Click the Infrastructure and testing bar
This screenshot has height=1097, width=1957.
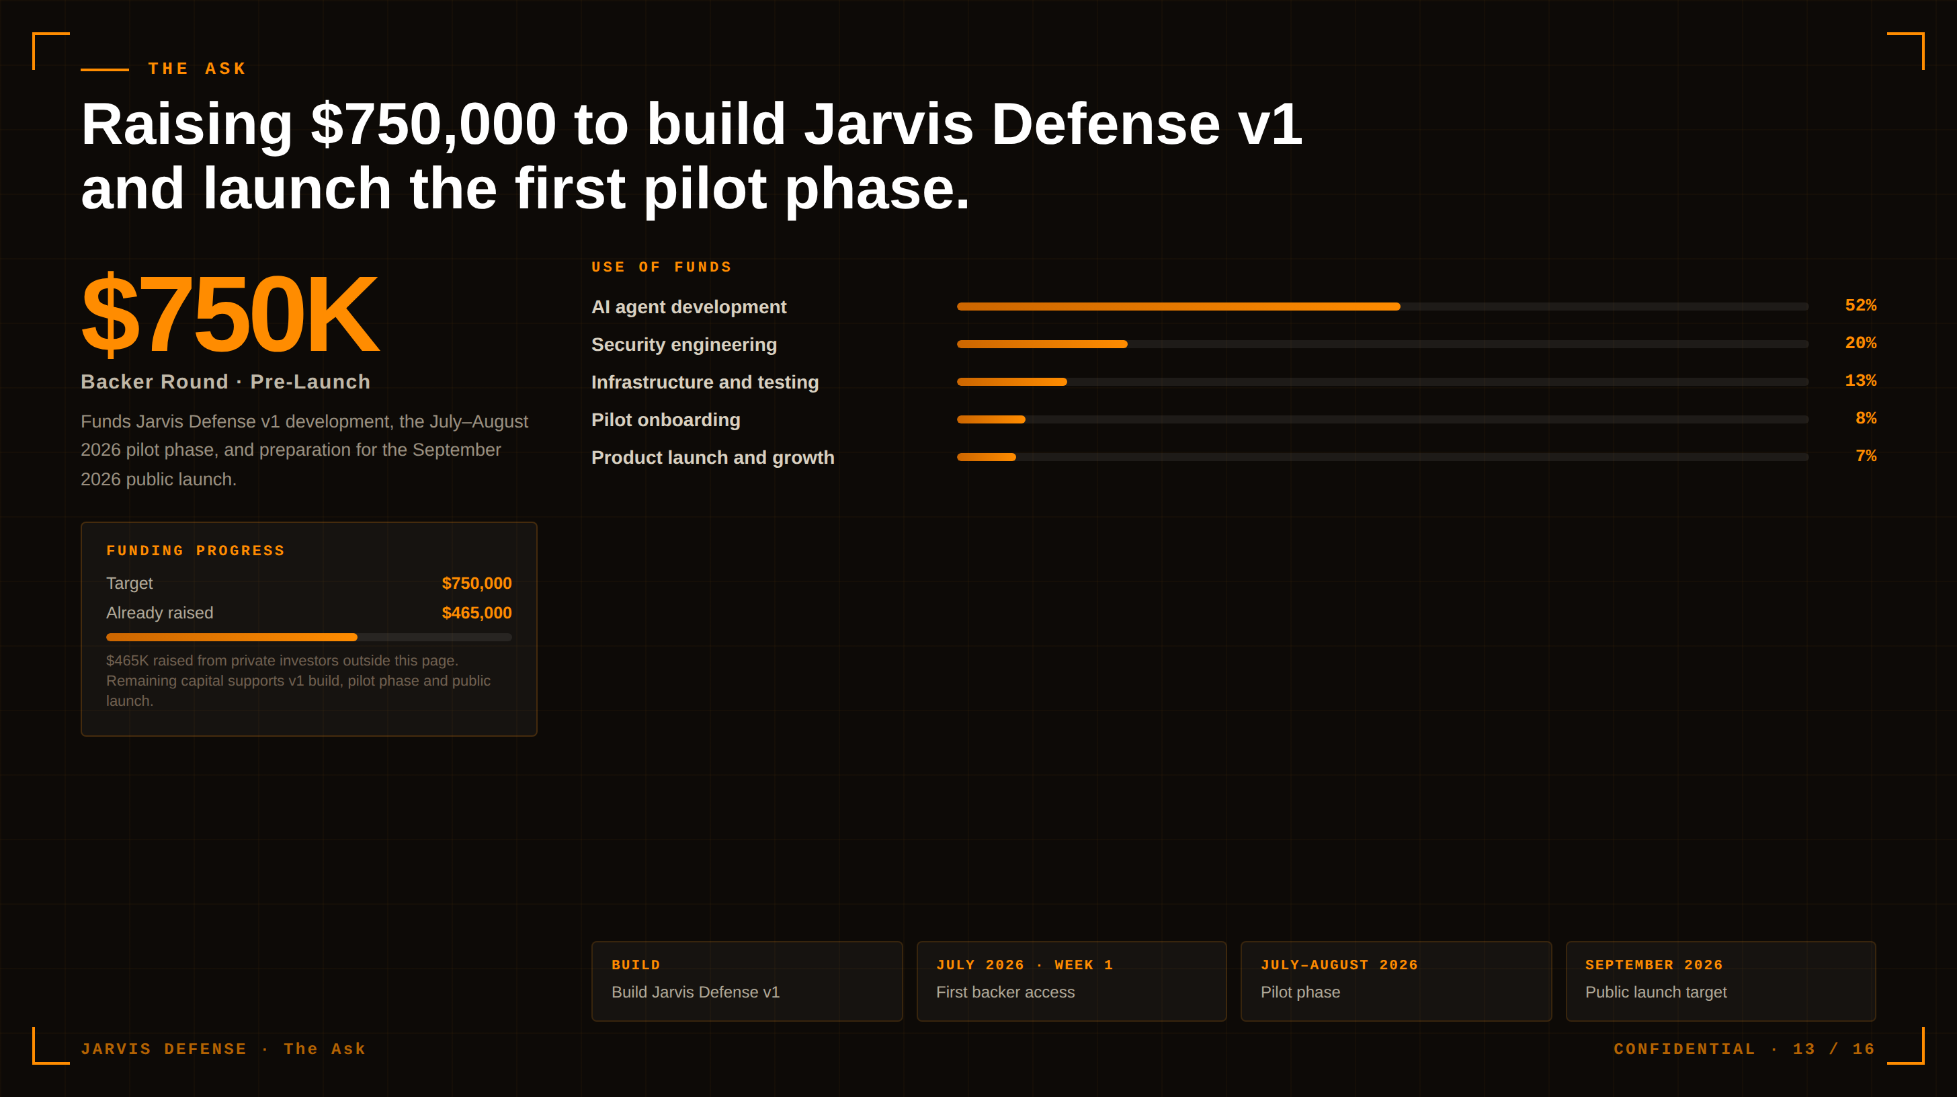pyautogui.click(x=1382, y=381)
